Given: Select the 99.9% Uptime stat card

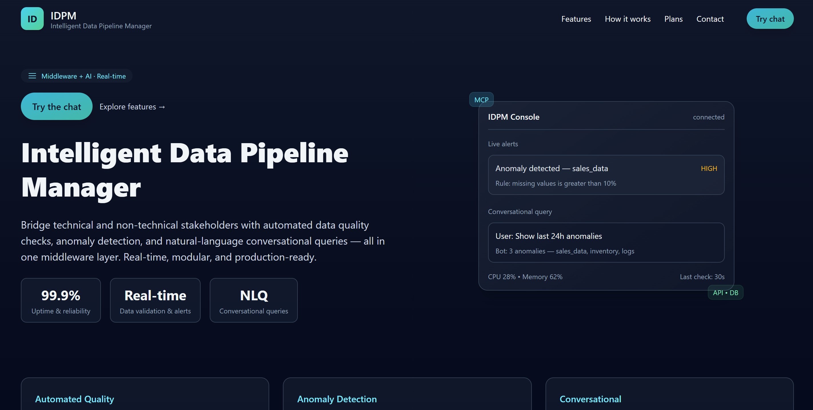Looking at the screenshot, I should pyautogui.click(x=61, y=300).
